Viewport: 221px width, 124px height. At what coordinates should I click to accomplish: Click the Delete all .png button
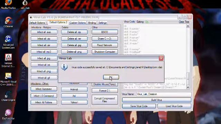(x=74, y=52)
